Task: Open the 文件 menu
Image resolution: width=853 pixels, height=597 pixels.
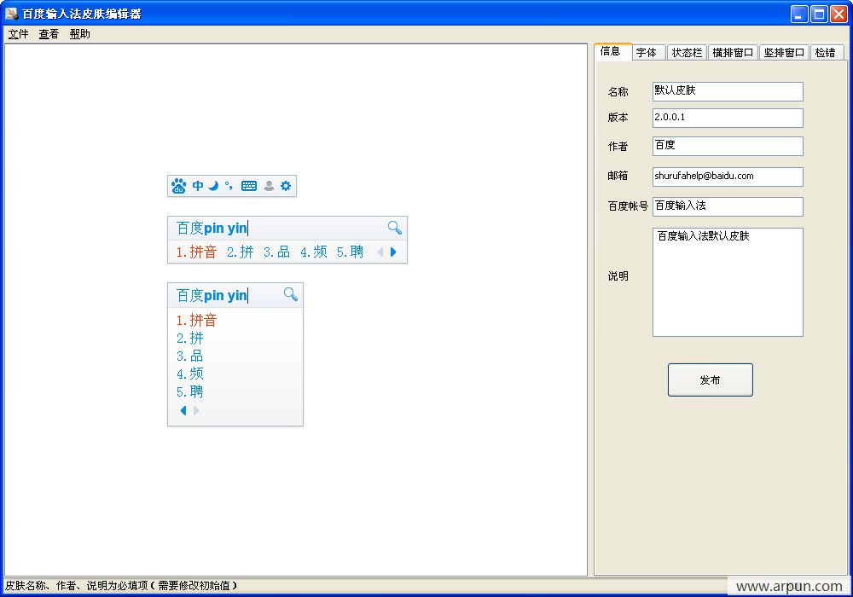Action: (18, 34)
